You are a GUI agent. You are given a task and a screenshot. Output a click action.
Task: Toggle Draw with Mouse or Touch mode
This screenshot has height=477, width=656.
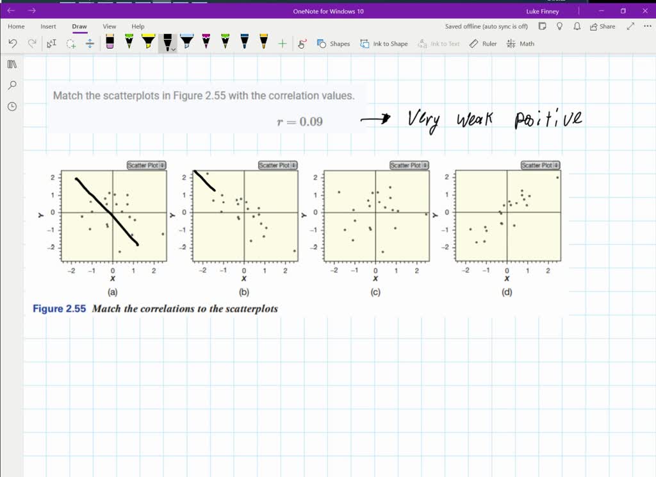point(89,44)
